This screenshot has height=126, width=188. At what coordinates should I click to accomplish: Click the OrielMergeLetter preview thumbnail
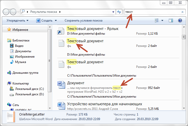11,117
